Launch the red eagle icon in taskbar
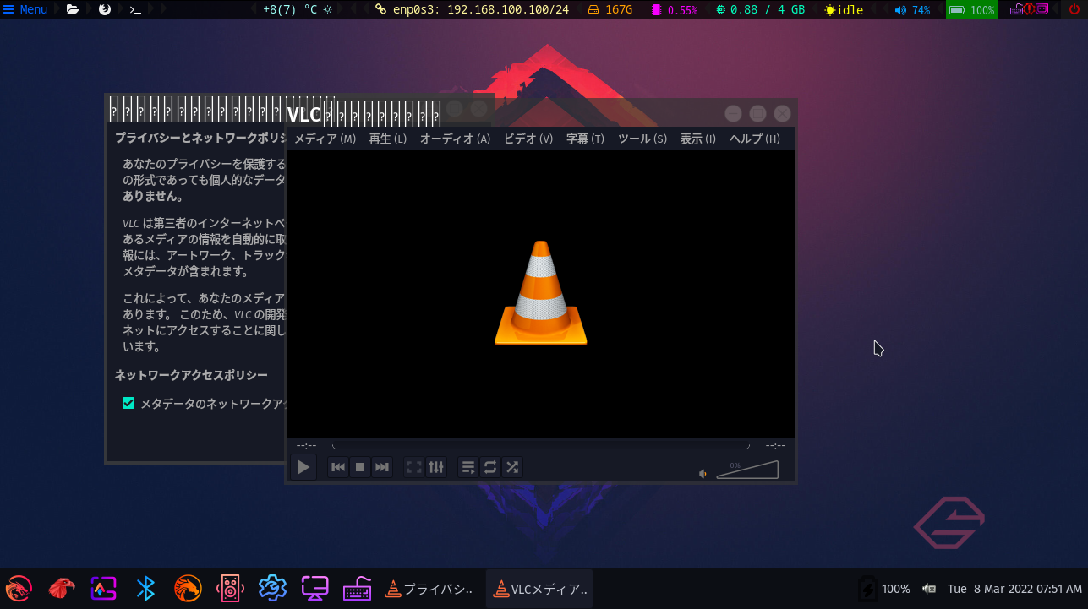 (61, 588)
